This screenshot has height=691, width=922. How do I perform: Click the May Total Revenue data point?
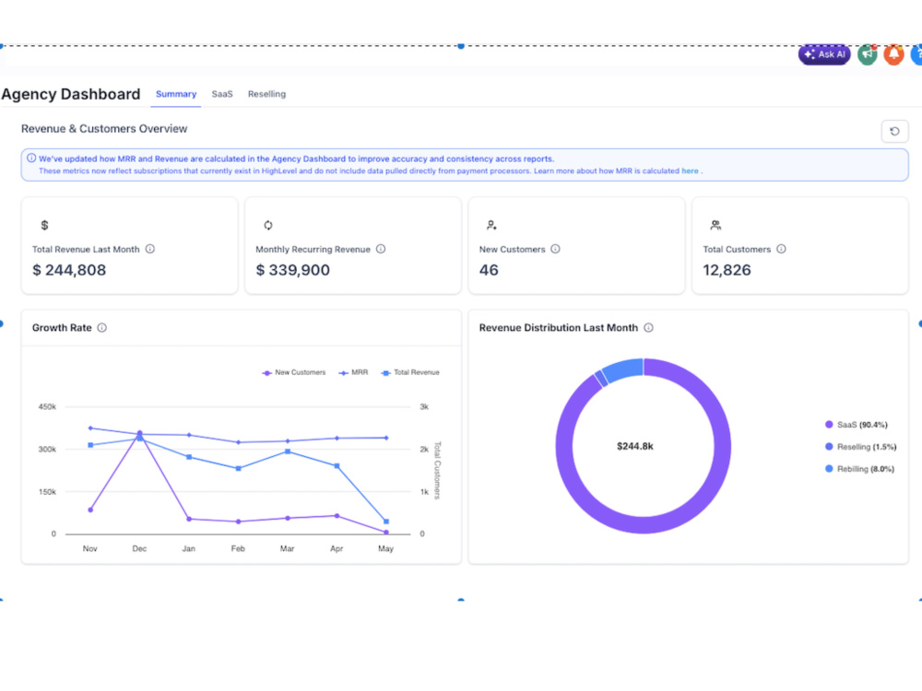click(x=386, y=521)
